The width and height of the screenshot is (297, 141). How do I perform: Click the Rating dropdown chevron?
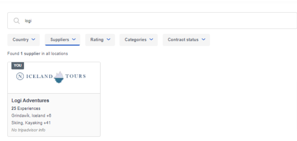click(x=108, y=39)
